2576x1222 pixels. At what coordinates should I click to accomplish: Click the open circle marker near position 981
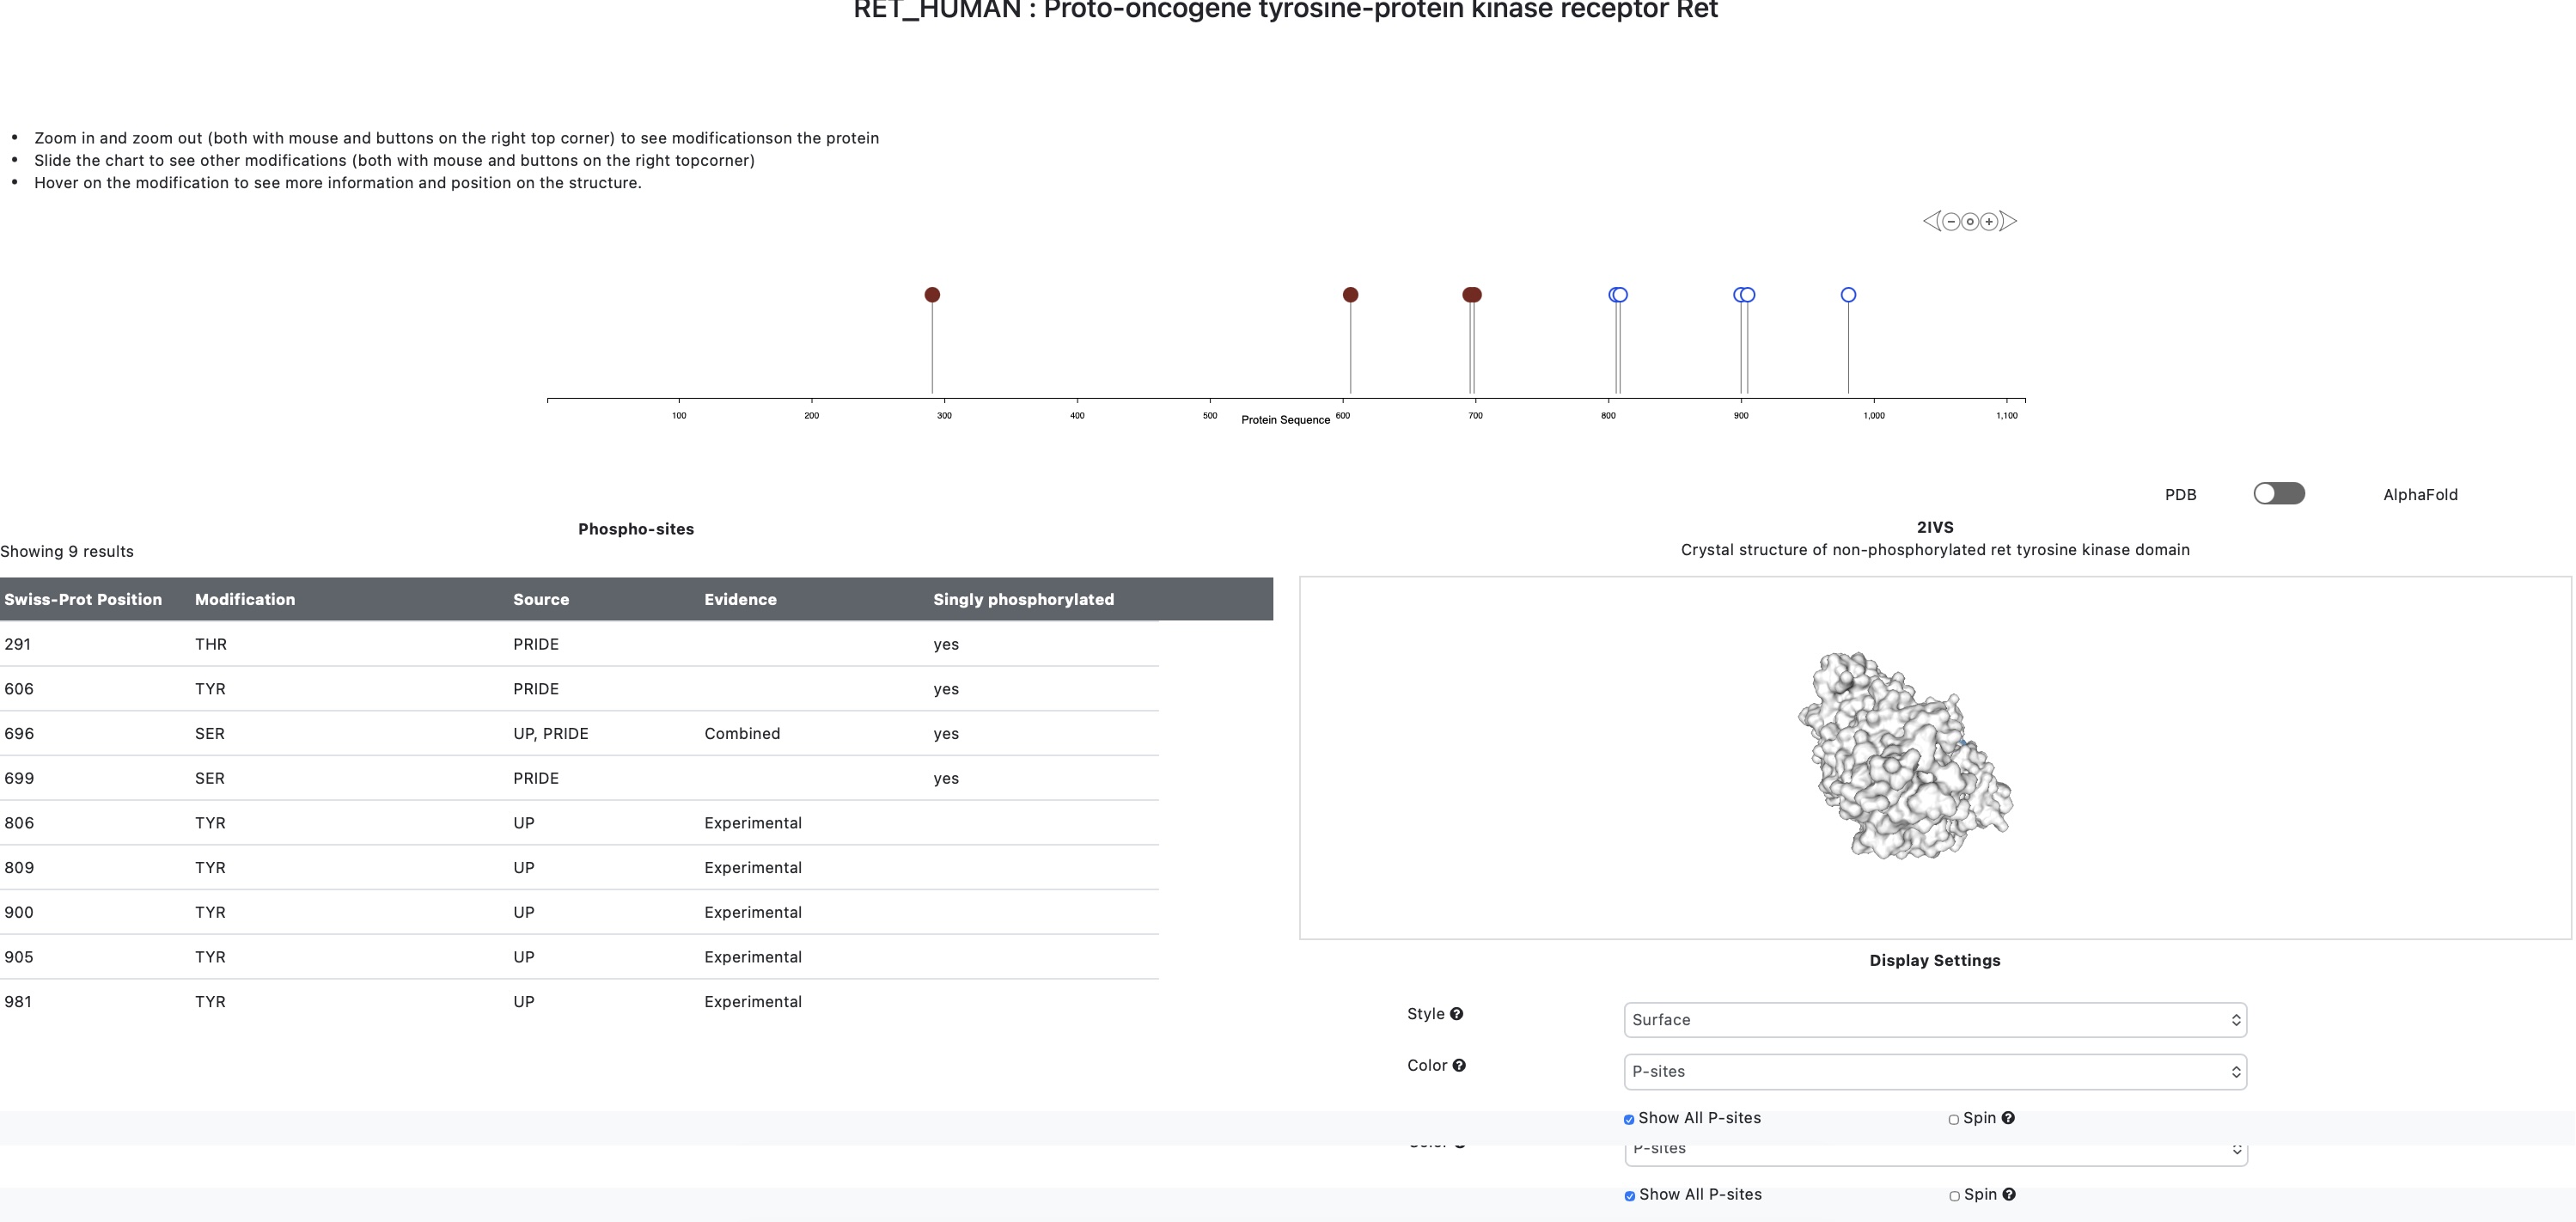click(x=1848, y=295)
